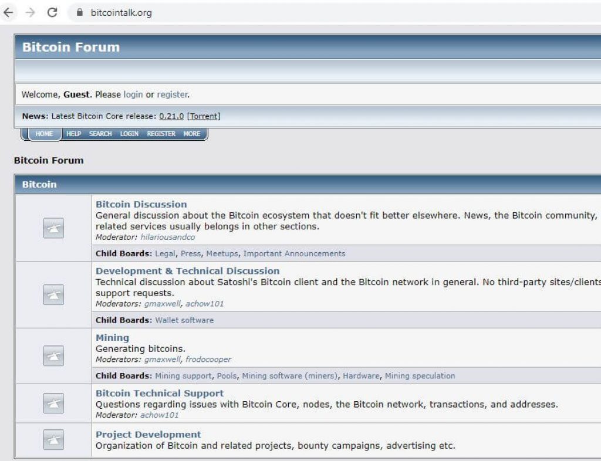Switch to the SEARCH tab

(x=100, y=134)
